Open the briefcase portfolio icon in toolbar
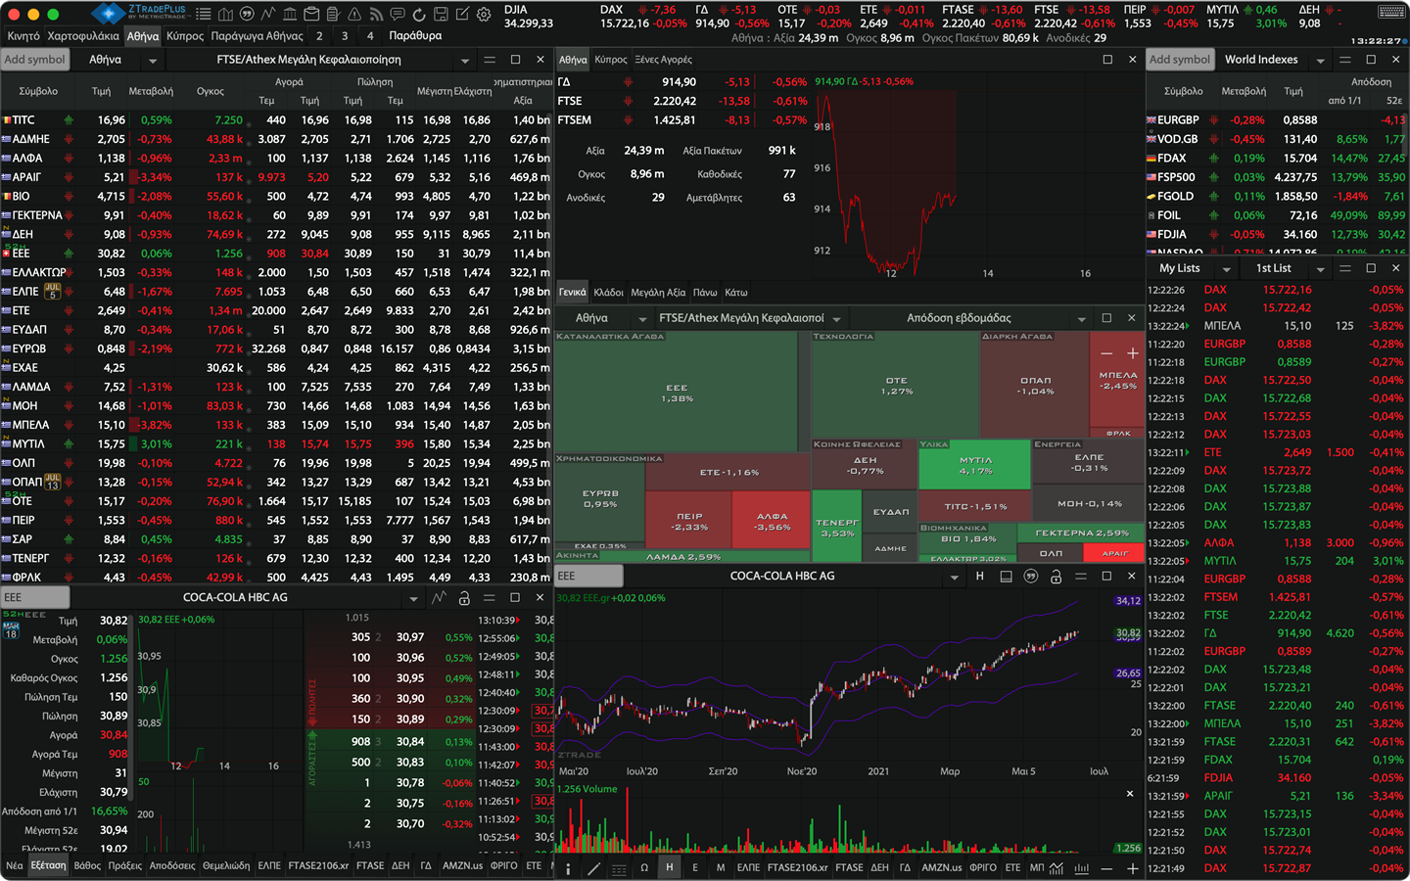This screenshot has height=881, width=1410. (x=311, y=14)
